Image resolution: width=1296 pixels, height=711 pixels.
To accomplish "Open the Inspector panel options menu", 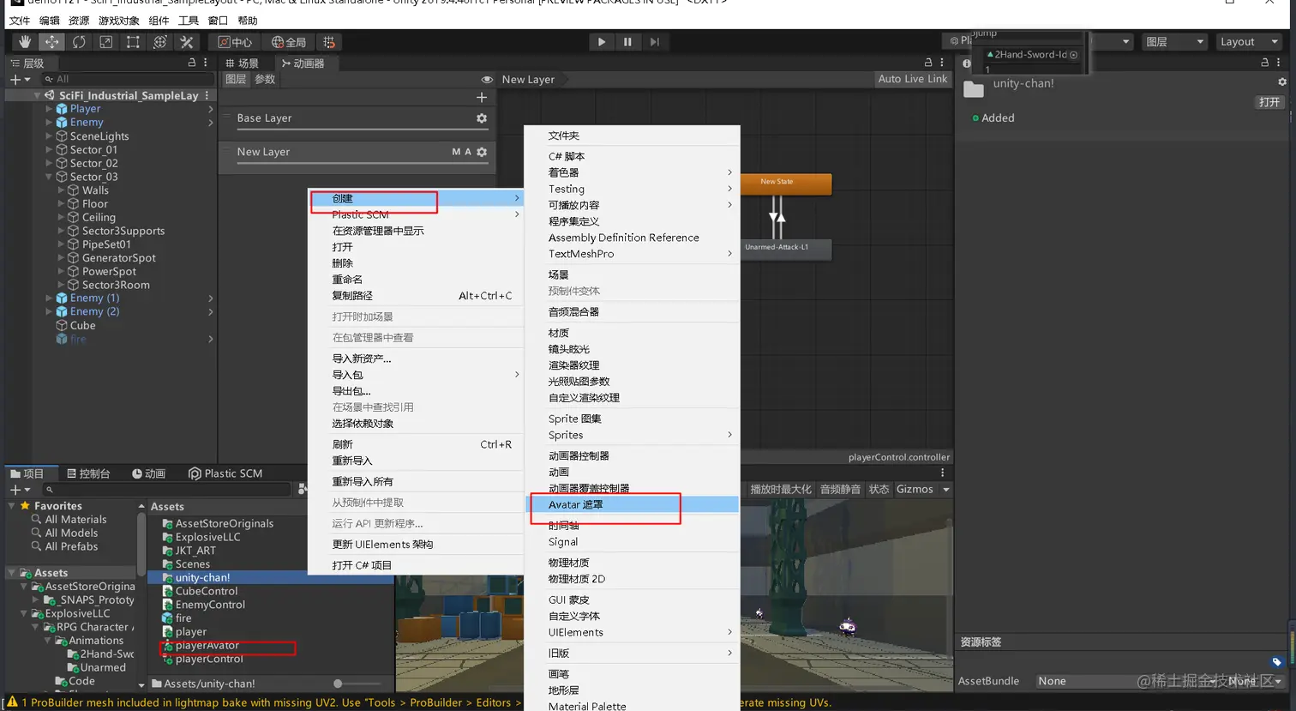I will click(x=1278, y=63).
